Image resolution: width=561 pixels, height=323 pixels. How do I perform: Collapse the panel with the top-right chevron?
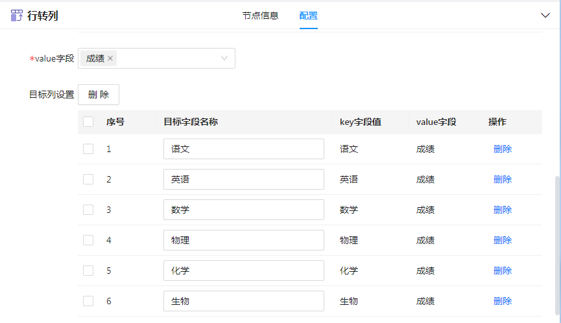(x=545, y=16)
